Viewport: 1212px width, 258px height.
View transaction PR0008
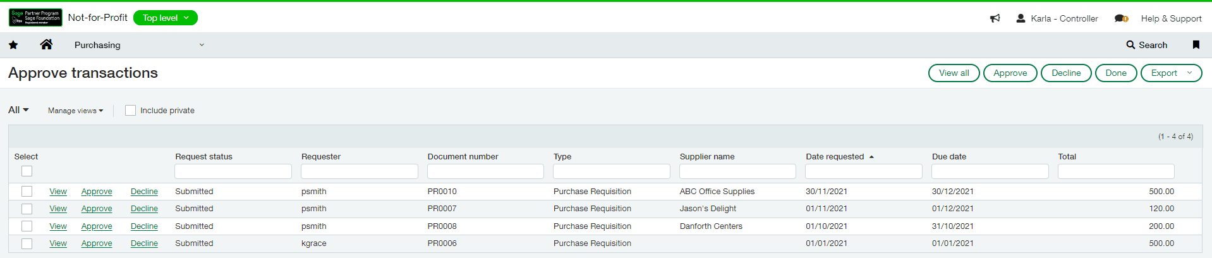click(x=58, y=226)
